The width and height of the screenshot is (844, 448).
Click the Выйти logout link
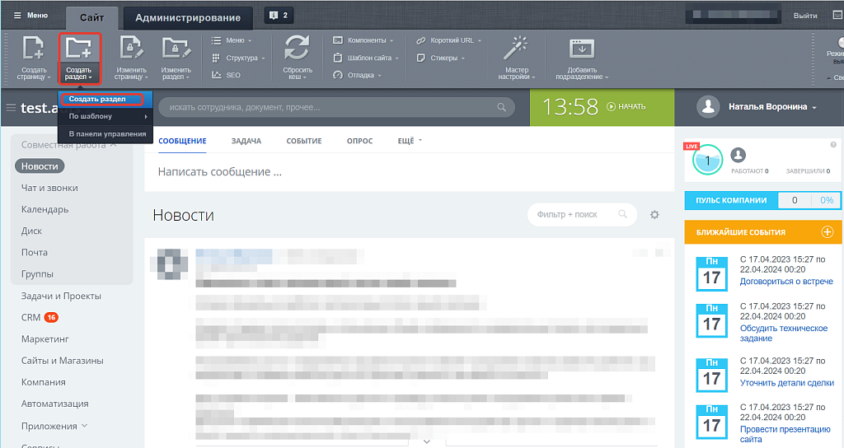805,16
